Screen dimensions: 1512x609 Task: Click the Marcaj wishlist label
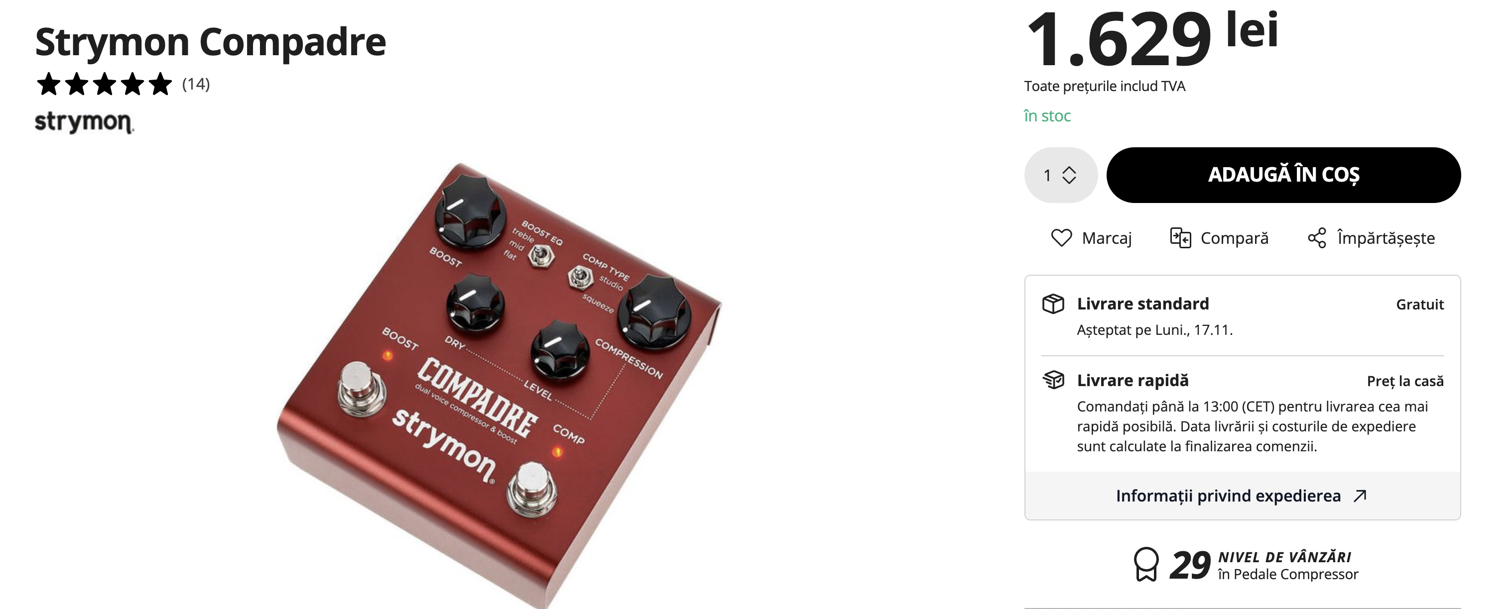click(x=1107, y=238)
